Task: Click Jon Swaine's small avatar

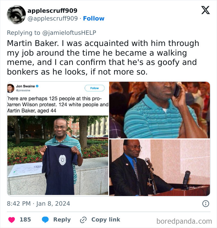Action: coord(11,88)
